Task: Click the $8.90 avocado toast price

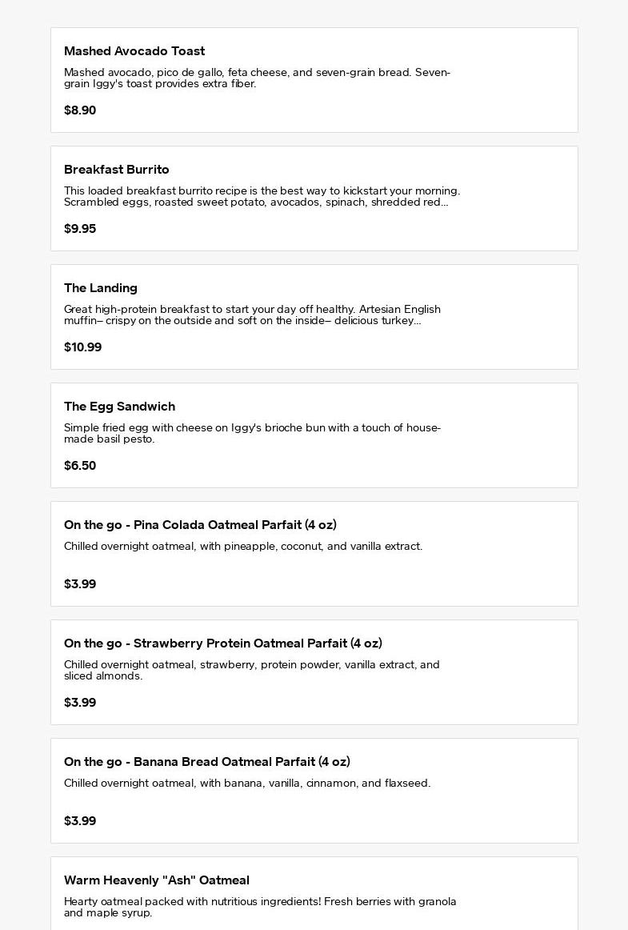Action: 80,110
